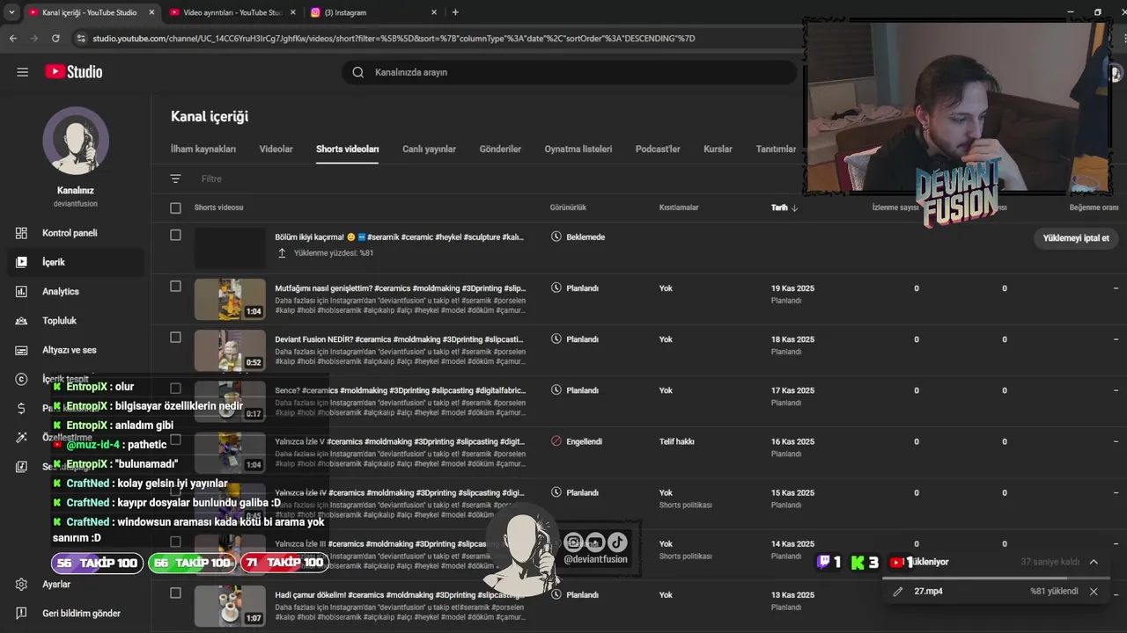Image resolution: width=1127 pixels, height=633 pixels.
Task: Click Görünürlük column header
Action: 568,207
